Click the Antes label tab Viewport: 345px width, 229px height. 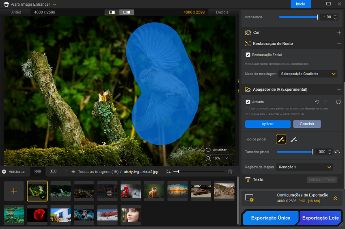click(x=16, y=12)
